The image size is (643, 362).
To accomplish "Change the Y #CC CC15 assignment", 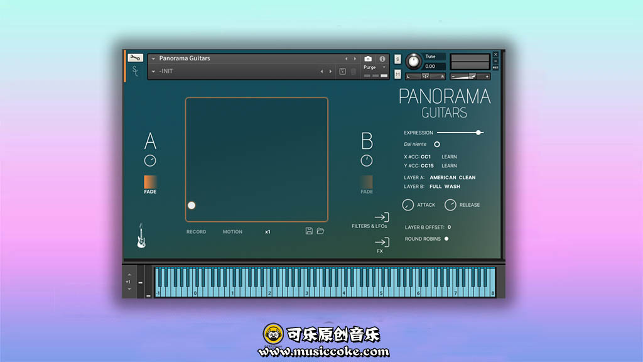I will (x=427, y=166).
